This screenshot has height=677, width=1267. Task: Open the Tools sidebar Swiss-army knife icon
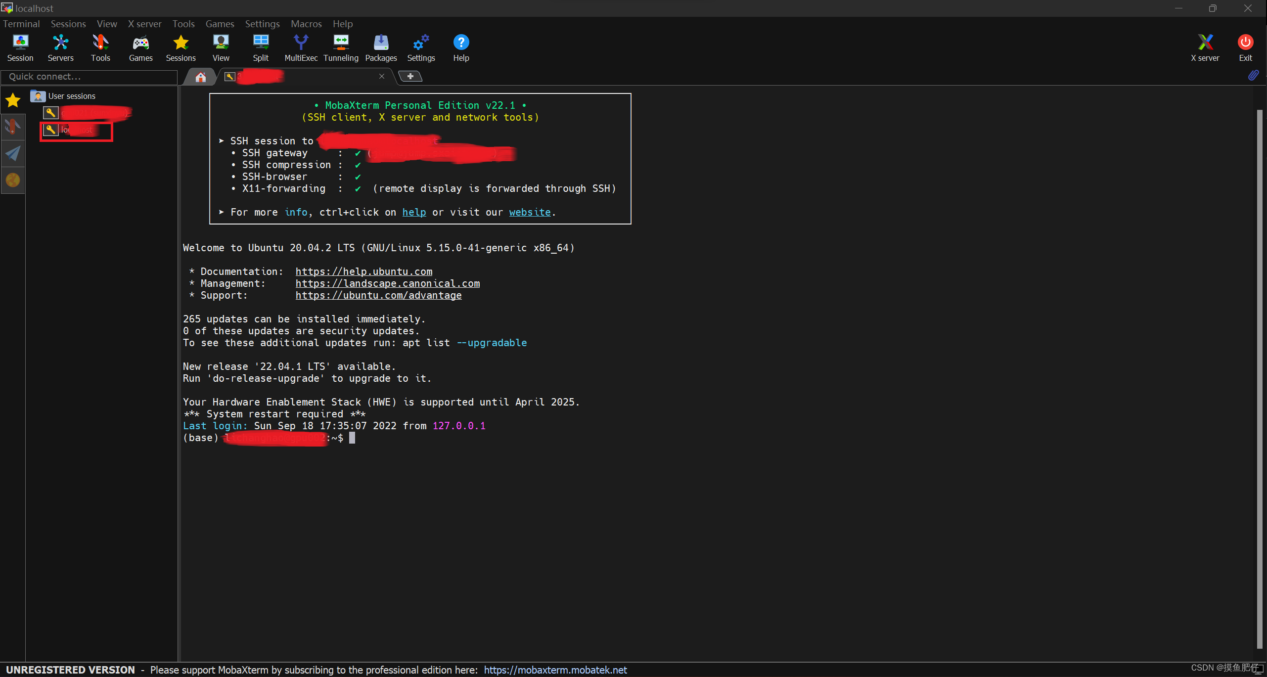coord(12,127)
